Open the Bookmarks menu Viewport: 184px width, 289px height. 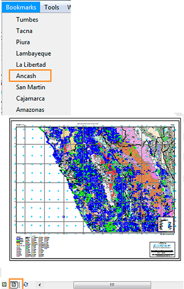(x=21, y=7)
